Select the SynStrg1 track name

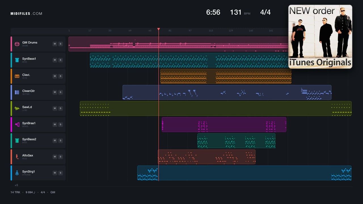pos(29,172)
